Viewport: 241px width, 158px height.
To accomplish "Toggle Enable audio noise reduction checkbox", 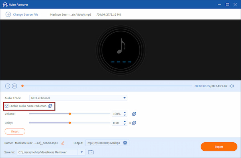I will [x=6, y=106].
